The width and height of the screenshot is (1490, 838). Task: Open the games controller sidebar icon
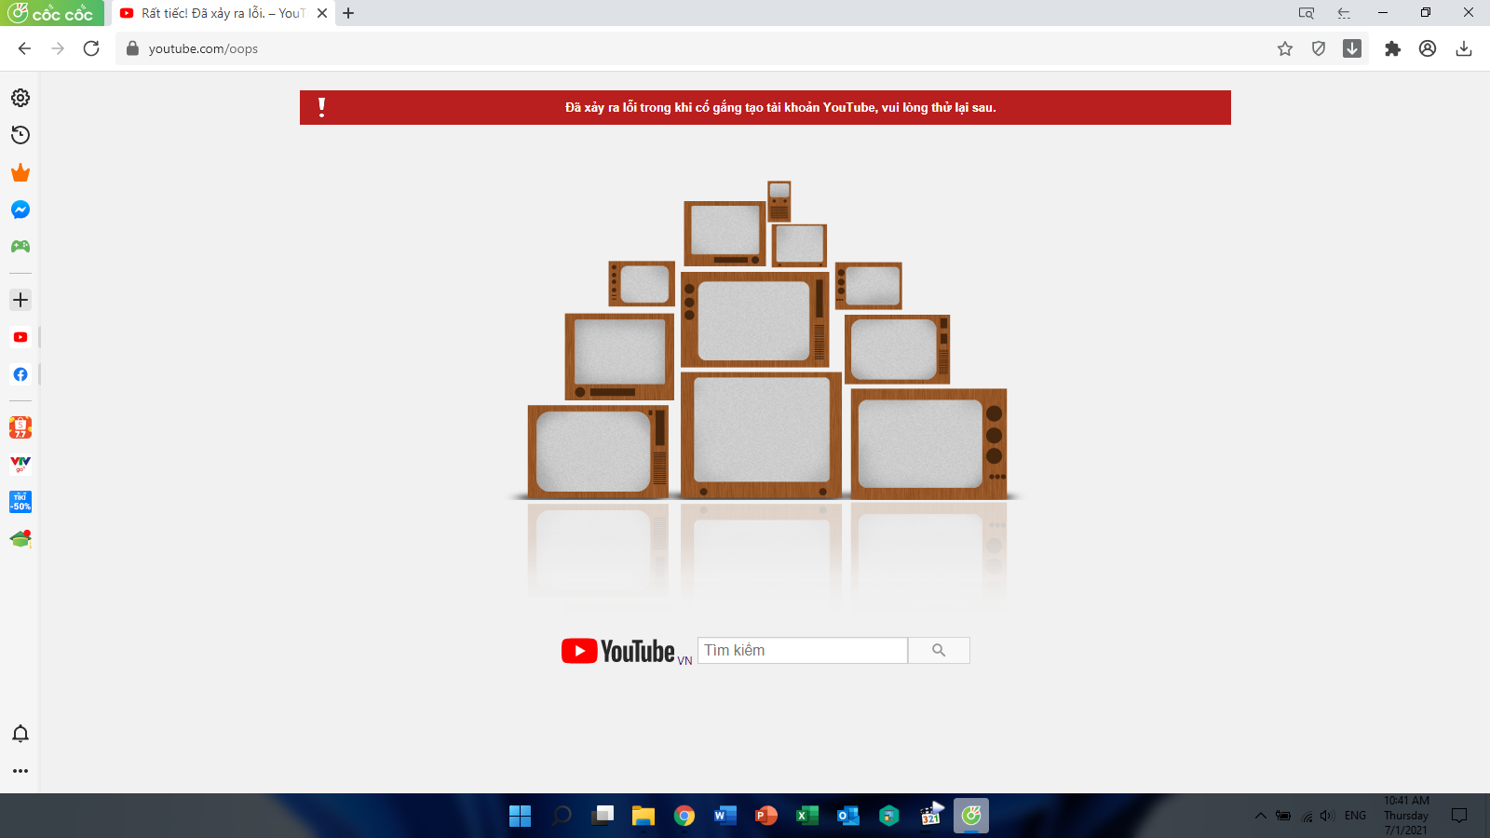(x=20, y=247)
